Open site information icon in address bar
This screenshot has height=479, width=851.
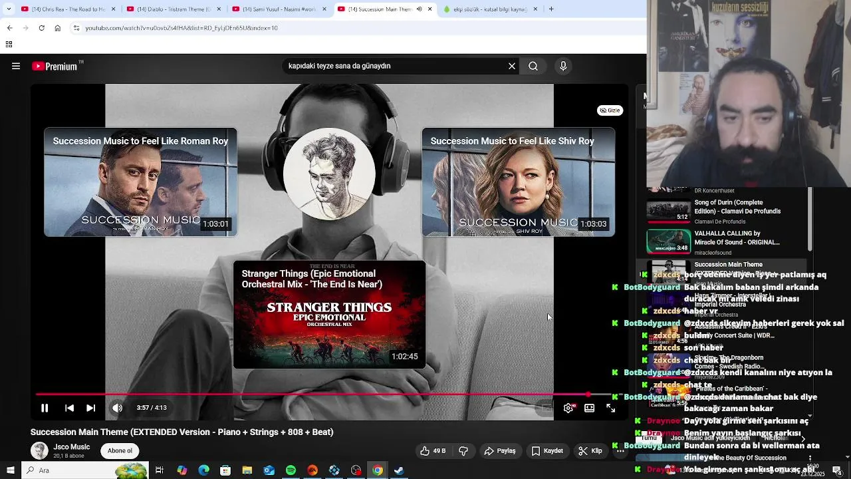point(76,28)
